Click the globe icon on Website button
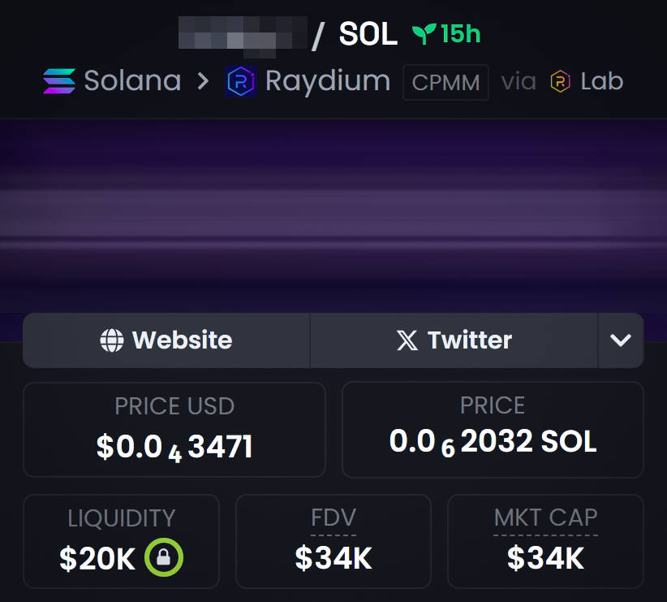The image size is (667, 602). 112,340
